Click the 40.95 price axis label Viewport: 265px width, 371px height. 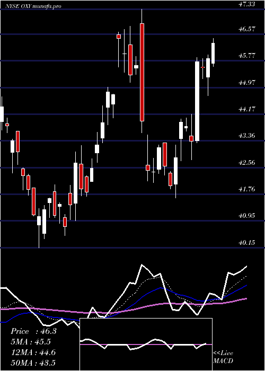[x=247, y=216]
